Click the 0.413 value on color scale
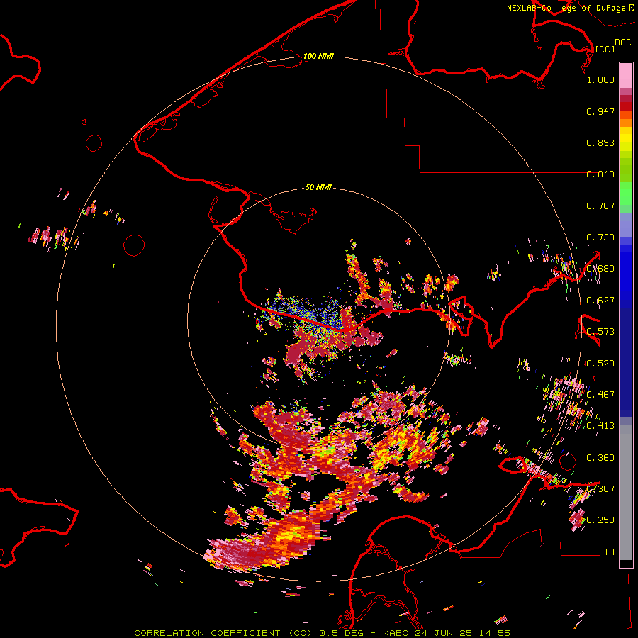Image resolution: width=638 pixels, height=638 pixels. (x=600, y=426)
